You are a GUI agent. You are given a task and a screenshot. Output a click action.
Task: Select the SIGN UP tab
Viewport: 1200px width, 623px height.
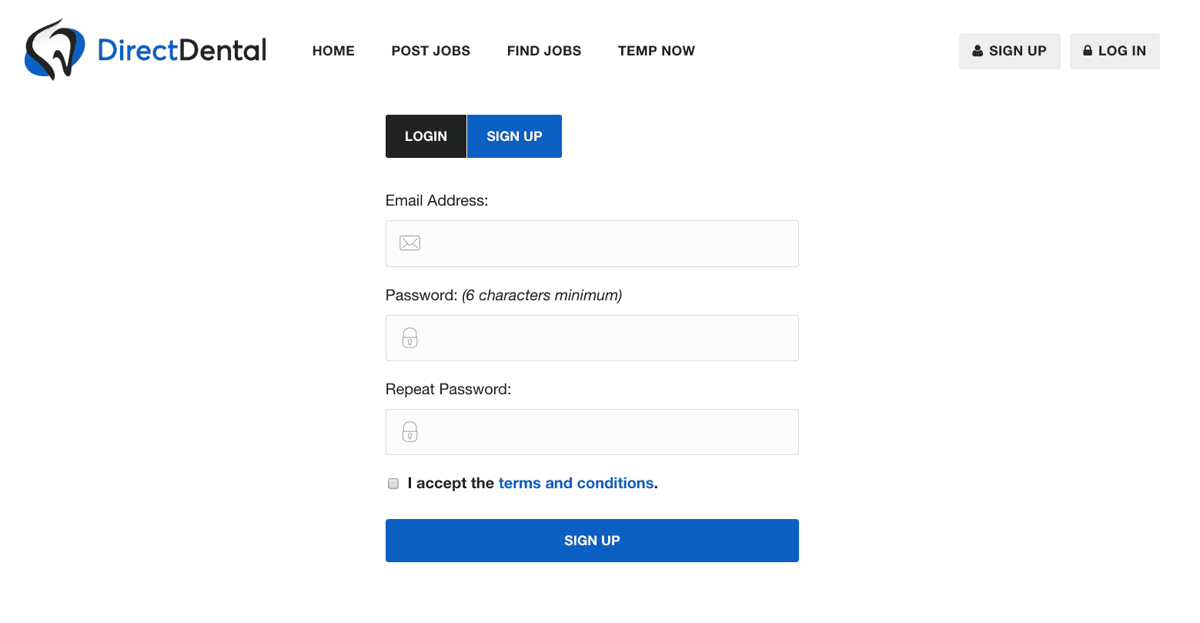[514, 136]
